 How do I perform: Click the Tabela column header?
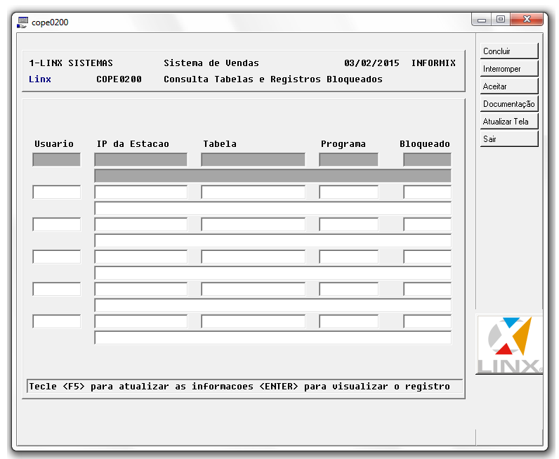220,144
